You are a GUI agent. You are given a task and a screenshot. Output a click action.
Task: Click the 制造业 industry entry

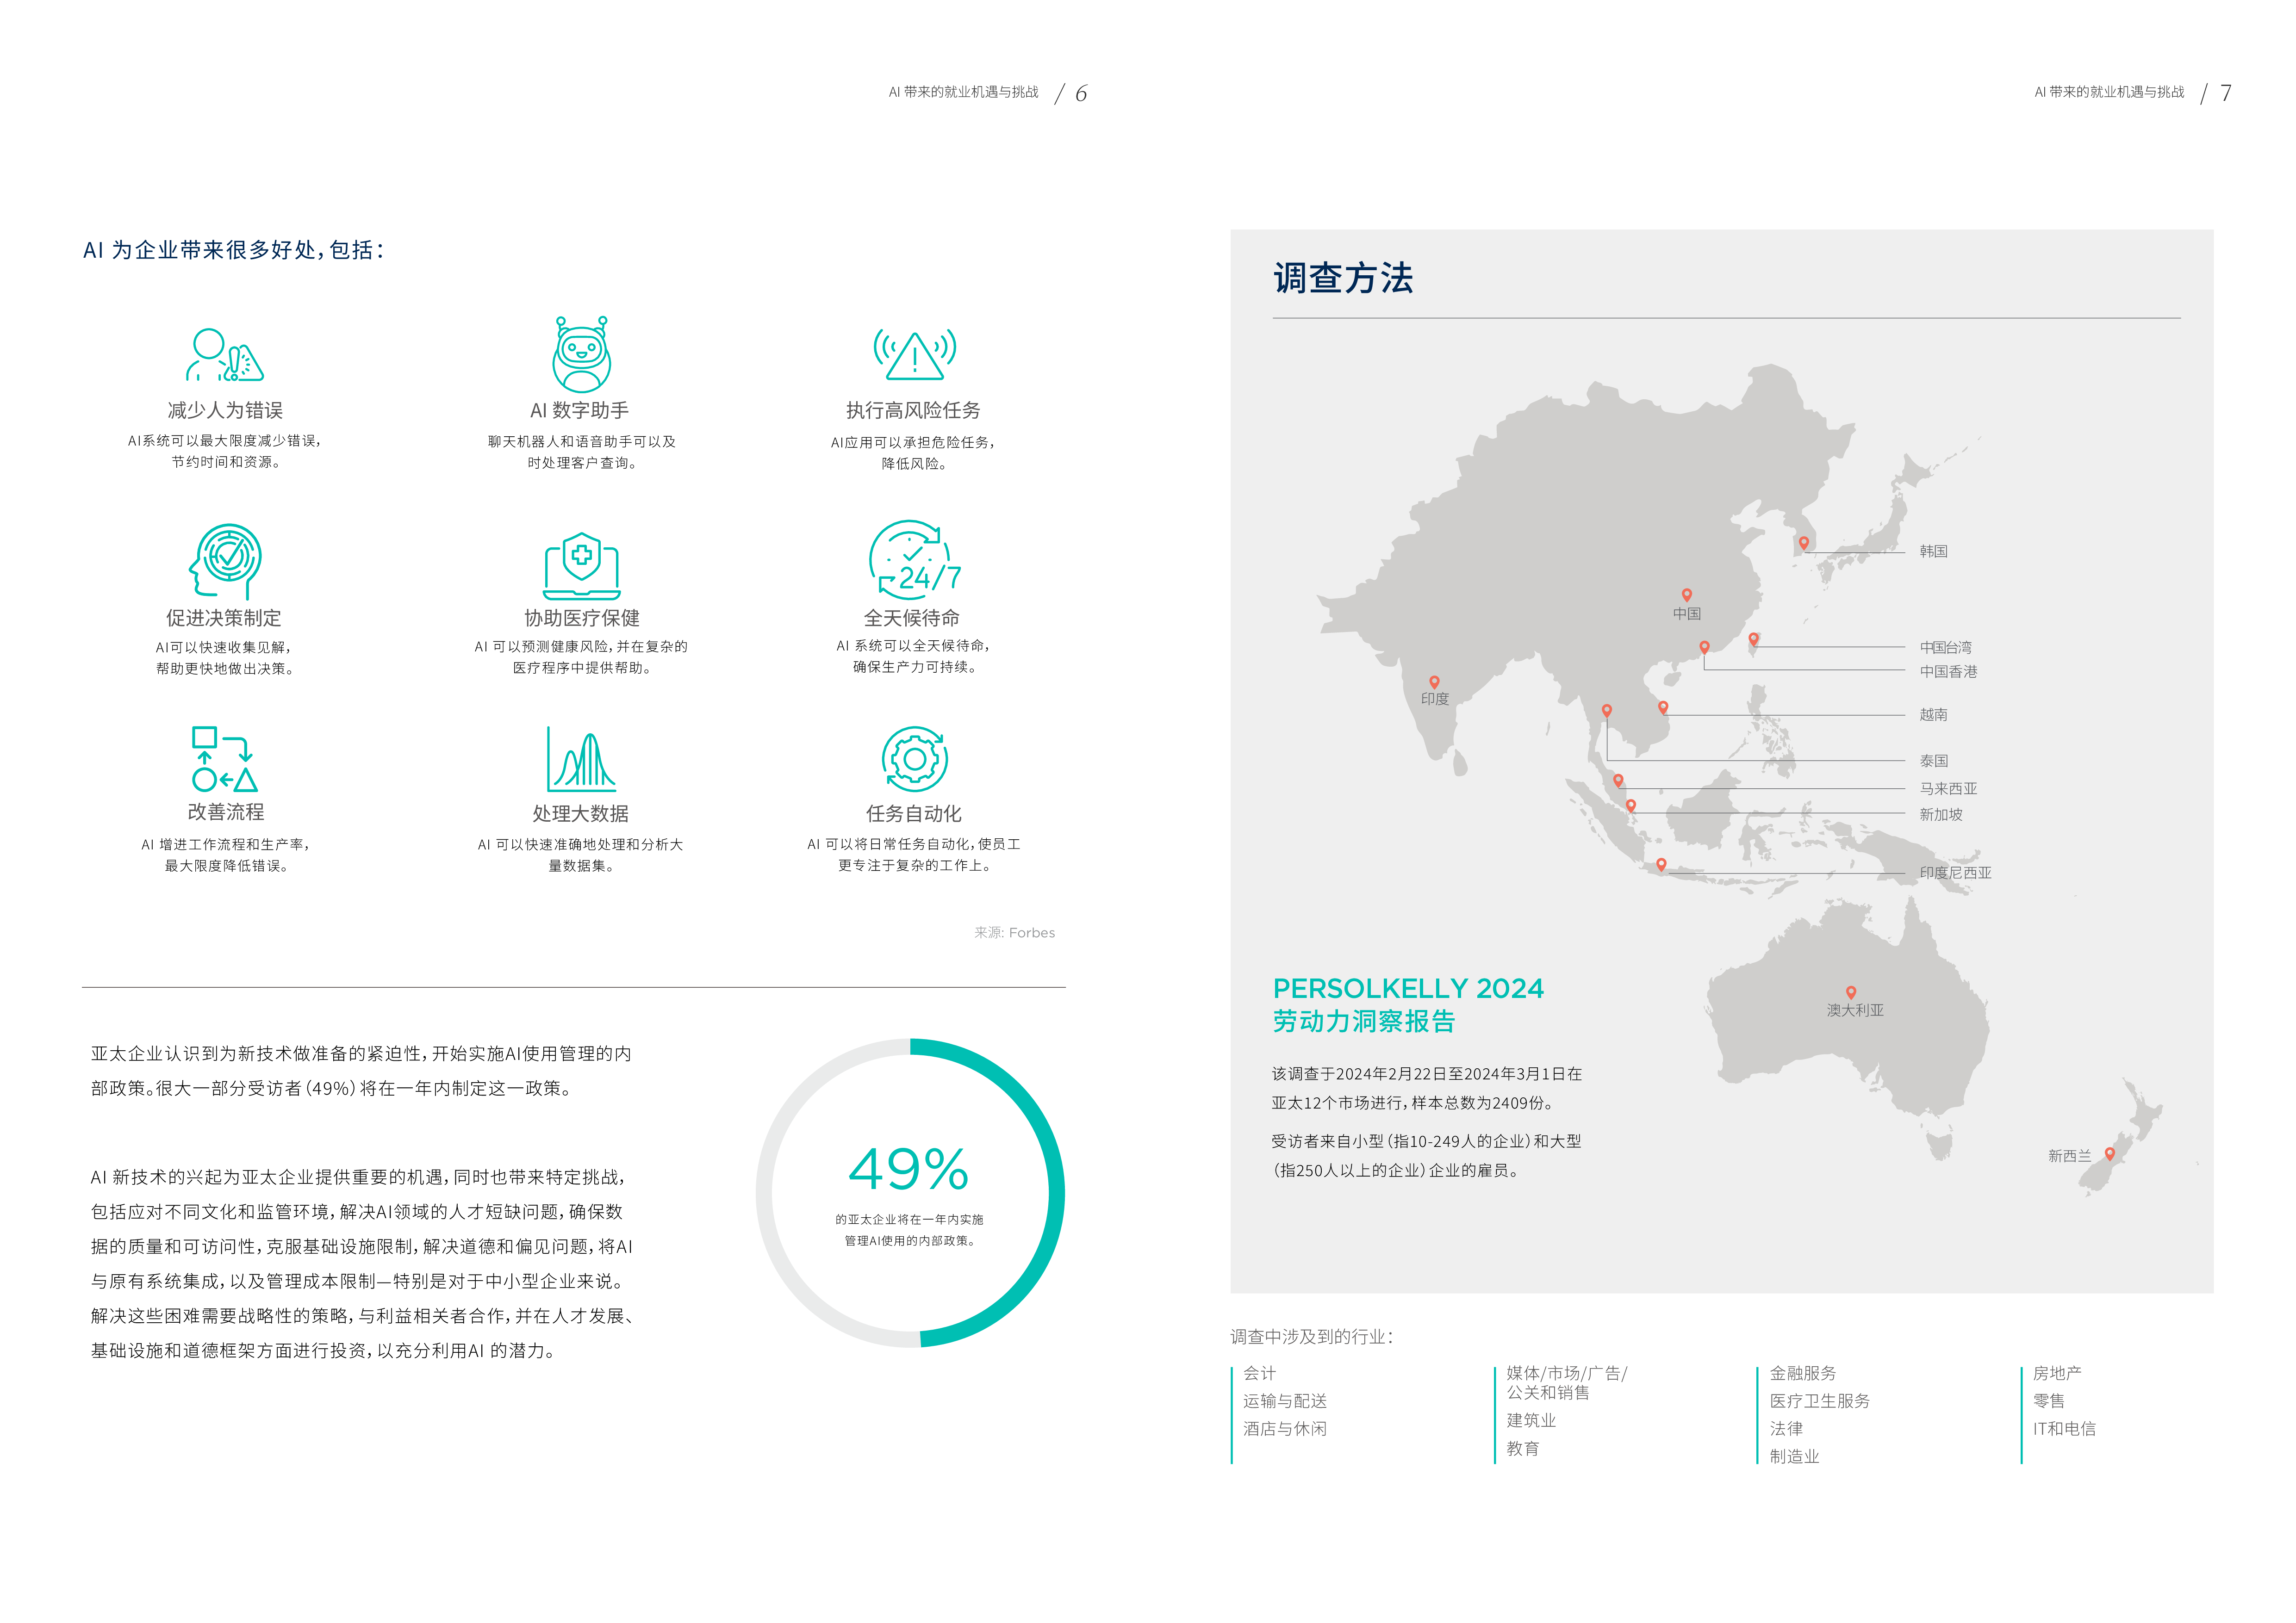click(1795, 1457)
